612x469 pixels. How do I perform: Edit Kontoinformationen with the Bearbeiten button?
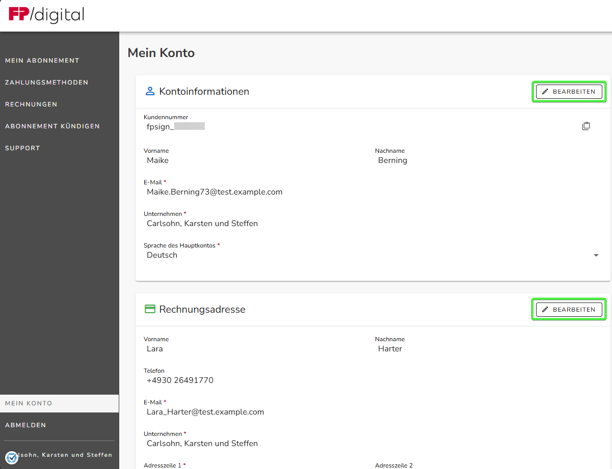(x=569, y=92)
